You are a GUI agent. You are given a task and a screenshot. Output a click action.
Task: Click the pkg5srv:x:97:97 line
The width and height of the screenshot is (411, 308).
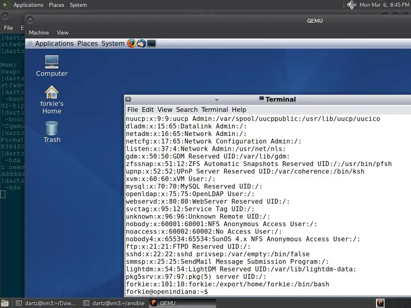coord(196,277)
